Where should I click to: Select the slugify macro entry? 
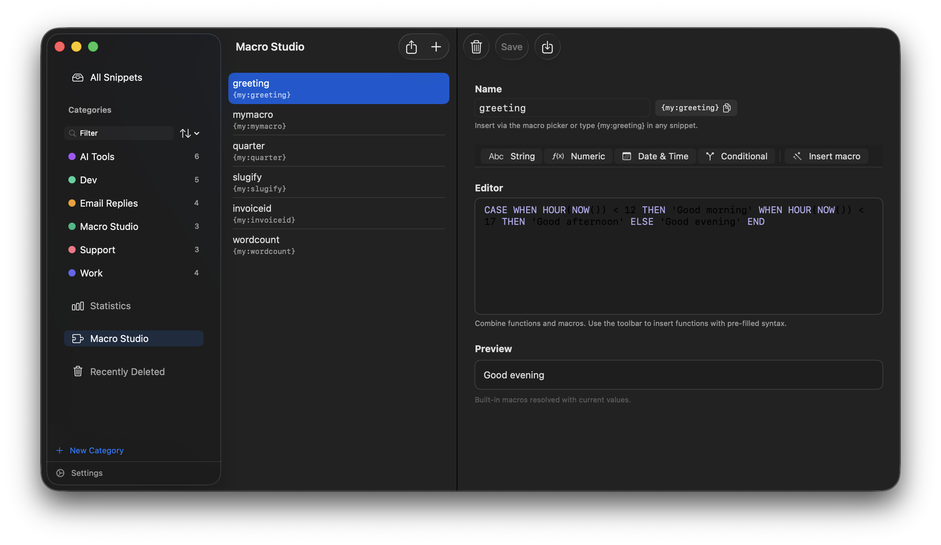point(339,182)
